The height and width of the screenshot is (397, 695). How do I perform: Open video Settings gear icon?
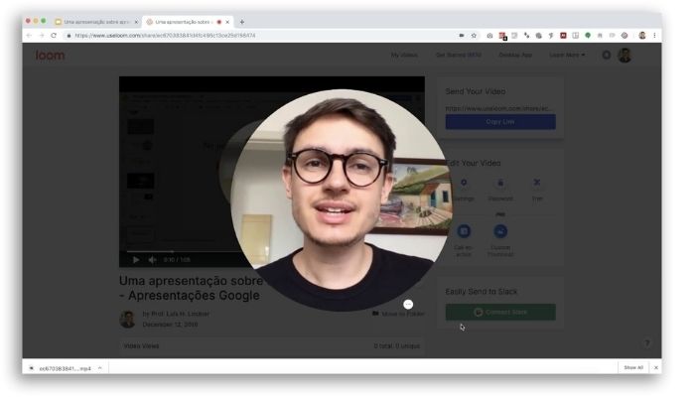[x=464, y=183]
